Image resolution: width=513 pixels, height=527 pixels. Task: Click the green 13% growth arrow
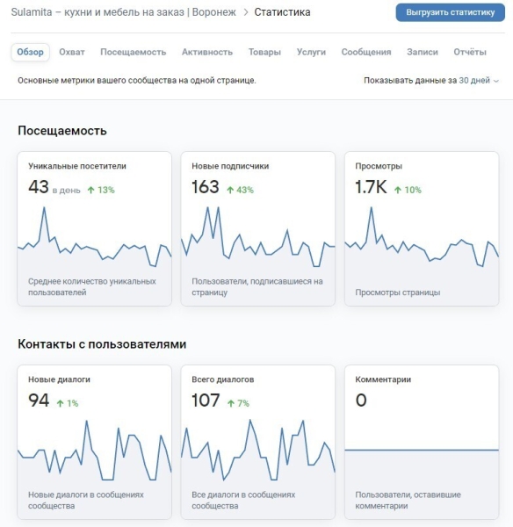91,191
